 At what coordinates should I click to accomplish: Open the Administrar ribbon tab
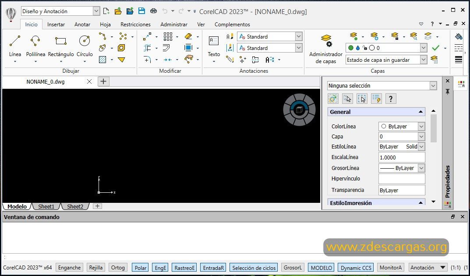(x=174, y=25)
